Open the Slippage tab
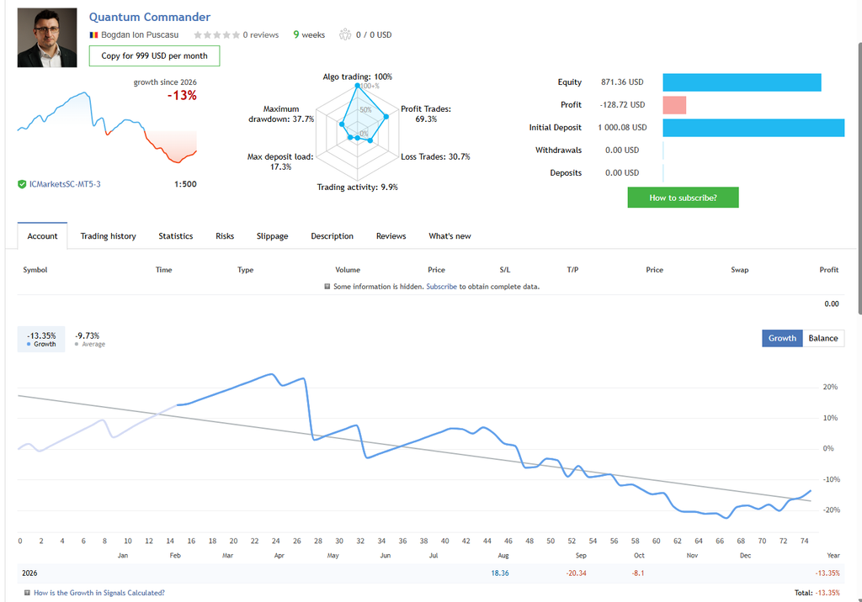This screenshot has width=862, height=602. pos(272,236)
